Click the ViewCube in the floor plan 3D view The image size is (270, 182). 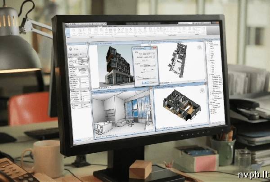click(x=202, y=90)
